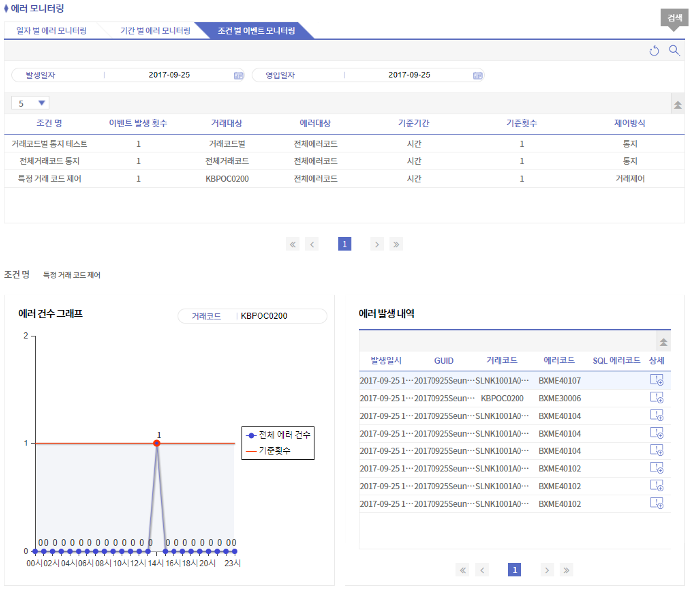
Task: Sort by 이벤트 발생 횟수 column header
Action: (138, 123)
